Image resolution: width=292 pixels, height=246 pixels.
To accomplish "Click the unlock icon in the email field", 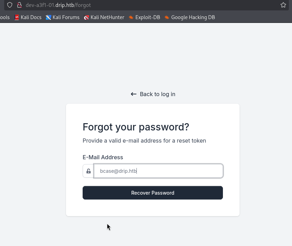I will (x=89, y=171).
